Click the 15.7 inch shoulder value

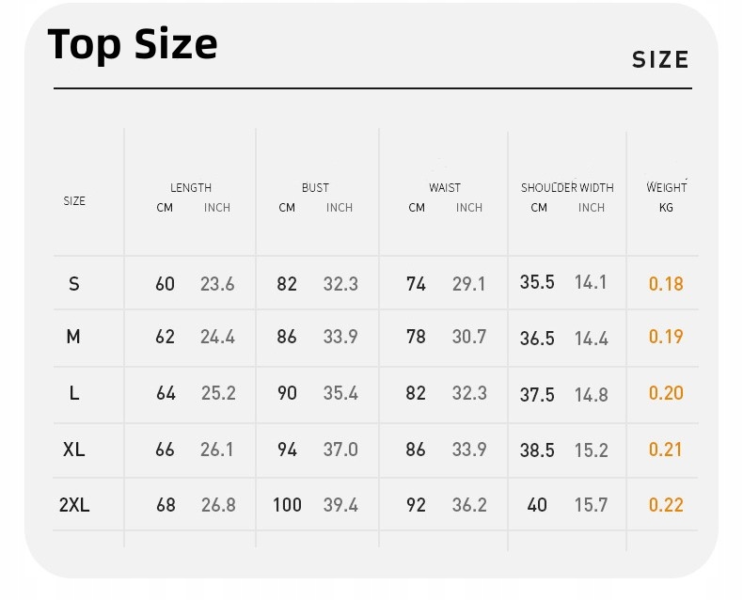point(591,505)
